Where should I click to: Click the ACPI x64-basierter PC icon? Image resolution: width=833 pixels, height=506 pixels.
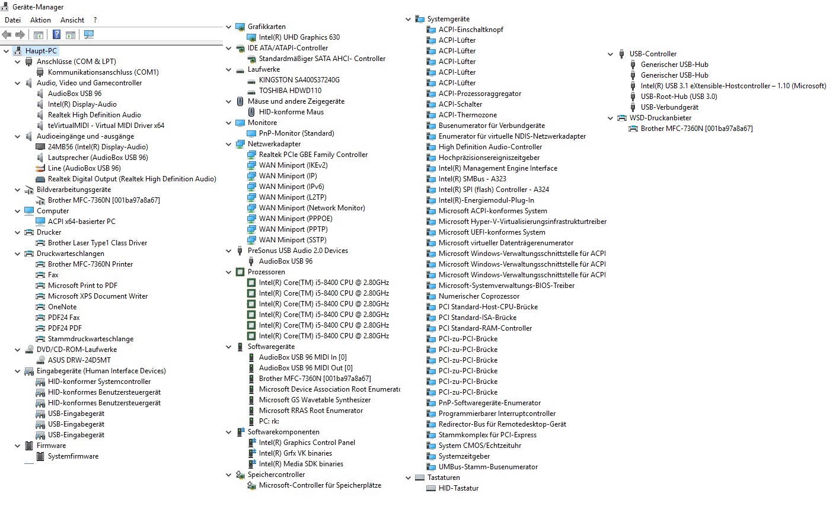click(40, 222)
